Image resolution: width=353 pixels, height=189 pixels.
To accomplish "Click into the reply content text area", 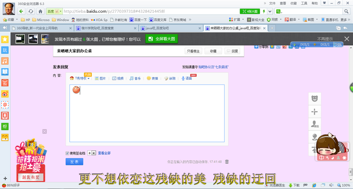I will click(x=147, y=113).
